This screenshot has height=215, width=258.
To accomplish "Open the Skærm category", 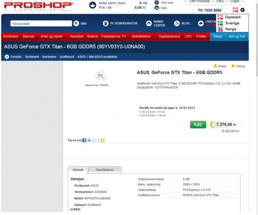I will tap(92, 37).
